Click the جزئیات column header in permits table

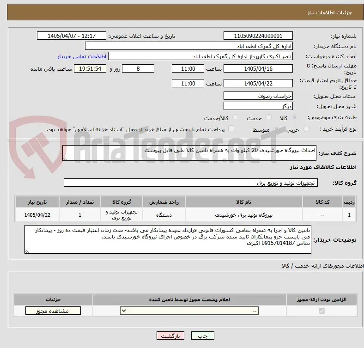click(x=53, y=299)
